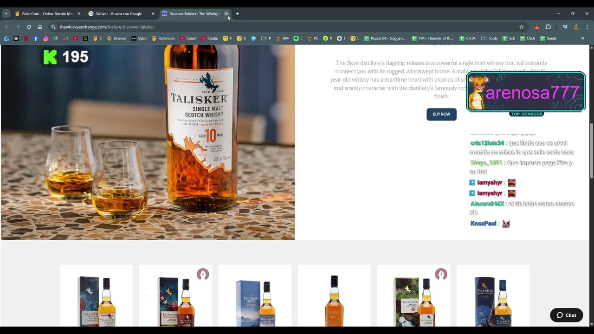The width and height of the screenshot is (594, 334).
Task: Open the Binance bookmark
Action: coord(116,39)
